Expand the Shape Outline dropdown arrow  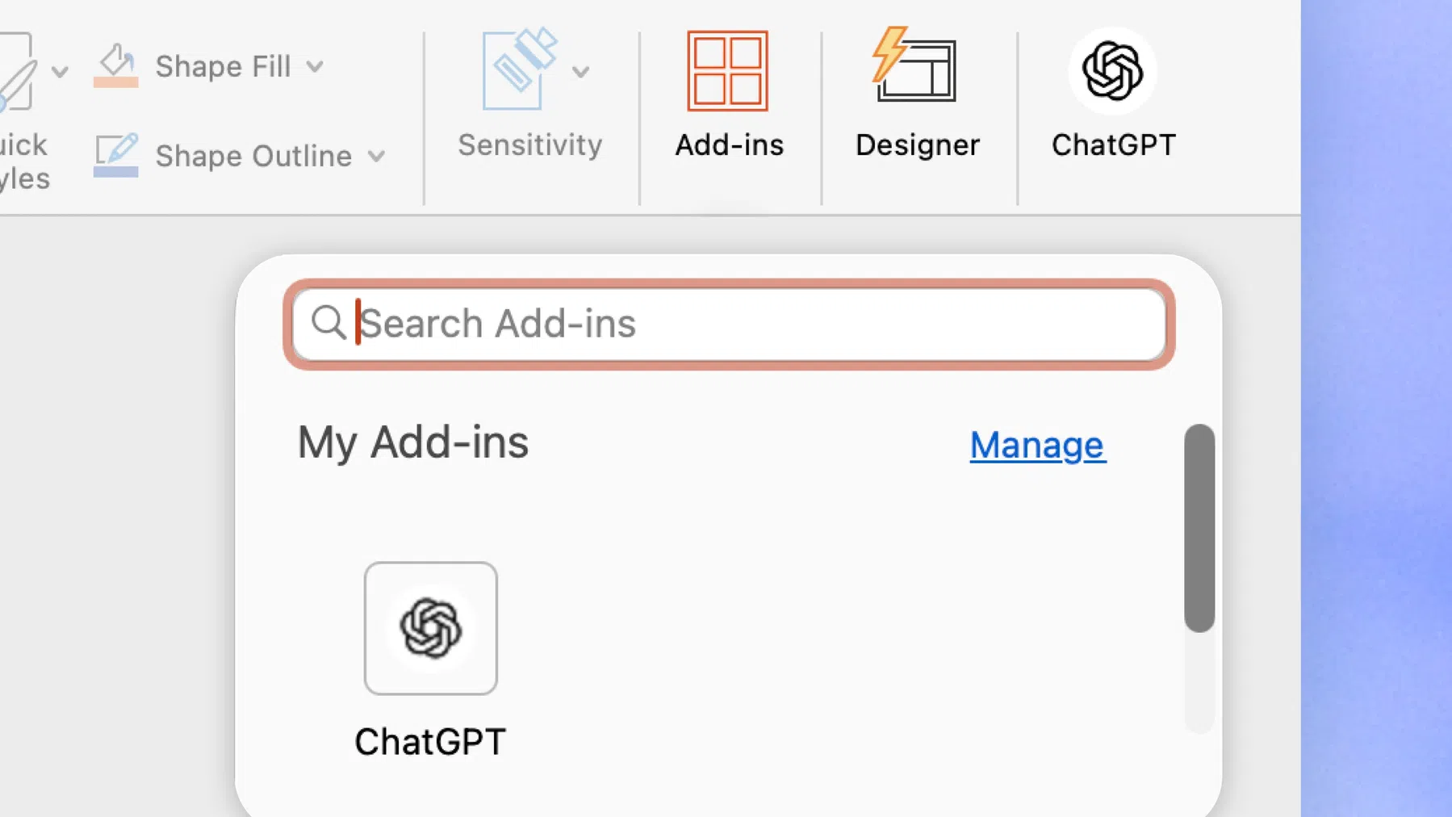(376, 157)
